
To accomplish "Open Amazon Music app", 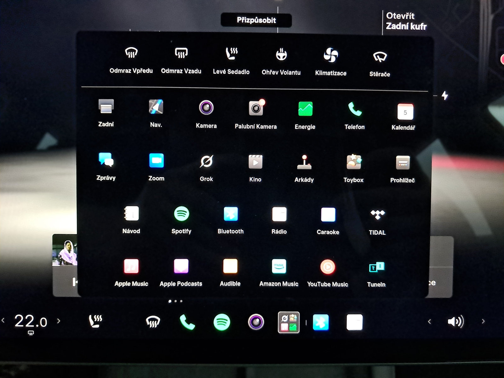I will [x=279, y=273].
